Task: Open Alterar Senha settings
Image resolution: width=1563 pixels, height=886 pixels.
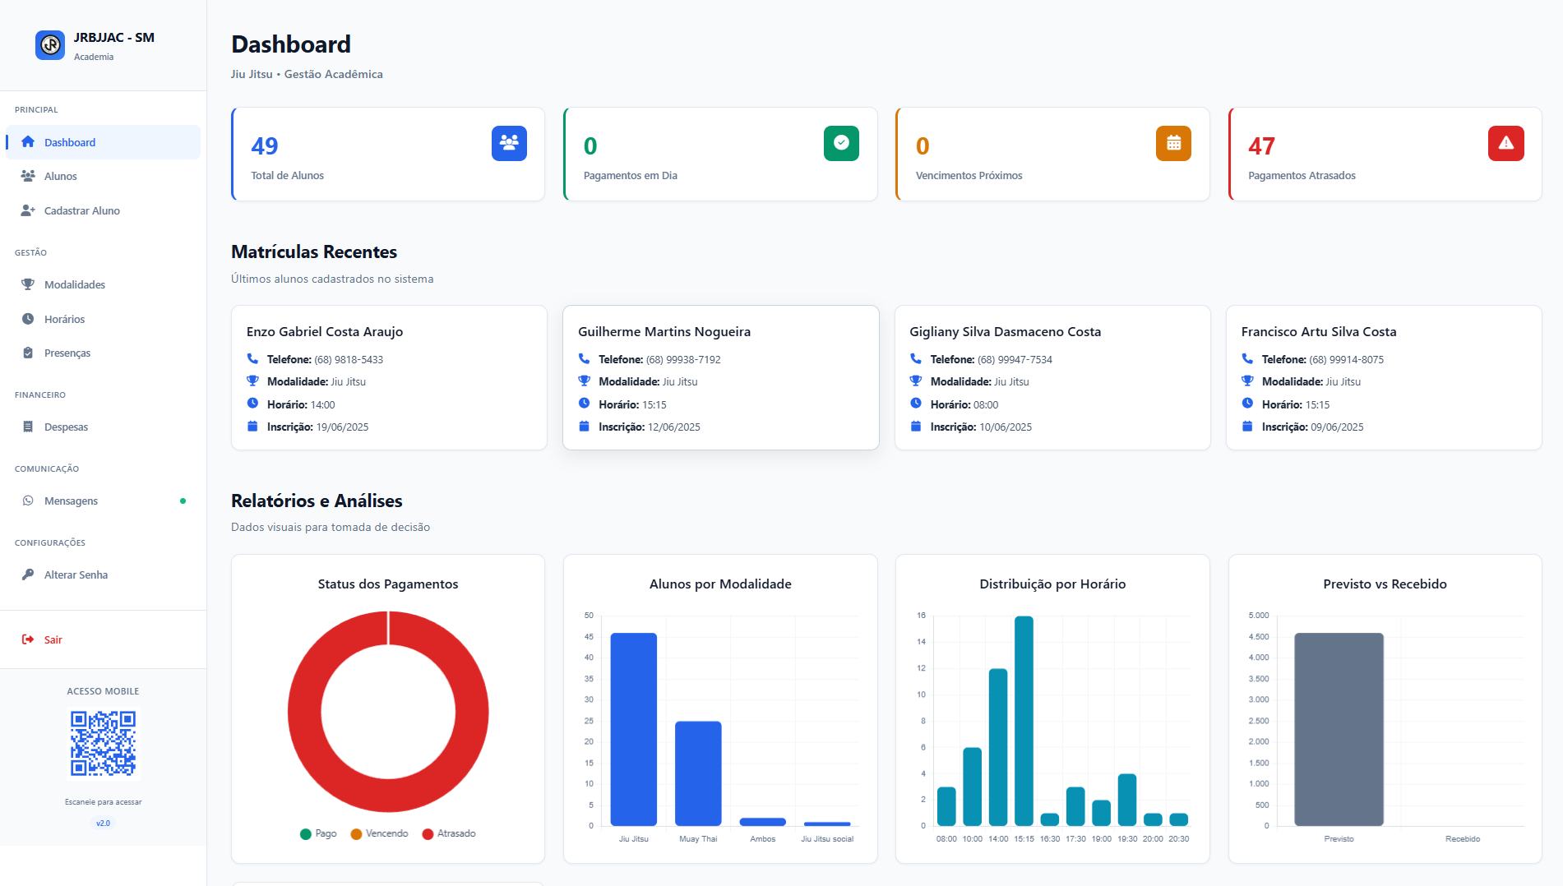Action: [76, 575]
